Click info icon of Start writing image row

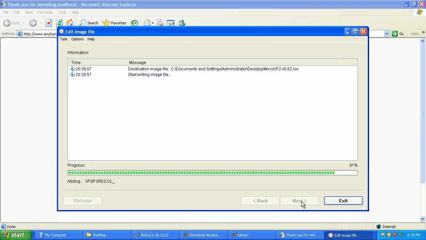pyautogui.click(x=72, y=74)
